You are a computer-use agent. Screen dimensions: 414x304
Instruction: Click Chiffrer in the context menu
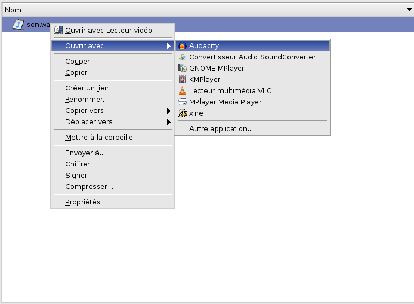[x=80, y=164]
